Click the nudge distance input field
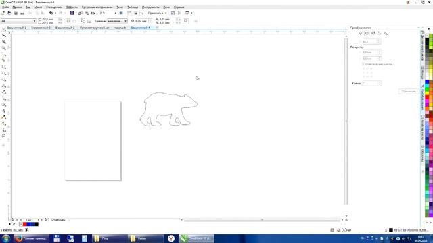Image resolution: width=433 pixels, height=243 pixels. pos(141,21)
